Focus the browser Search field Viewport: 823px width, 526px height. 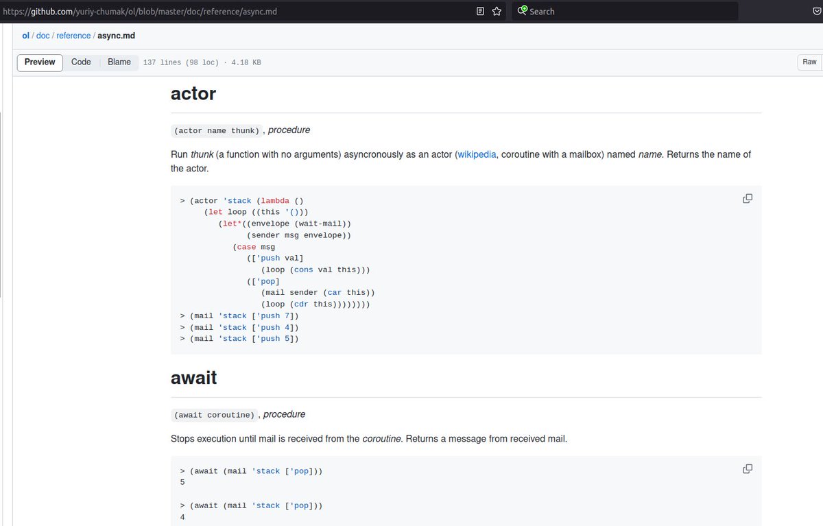624,11
